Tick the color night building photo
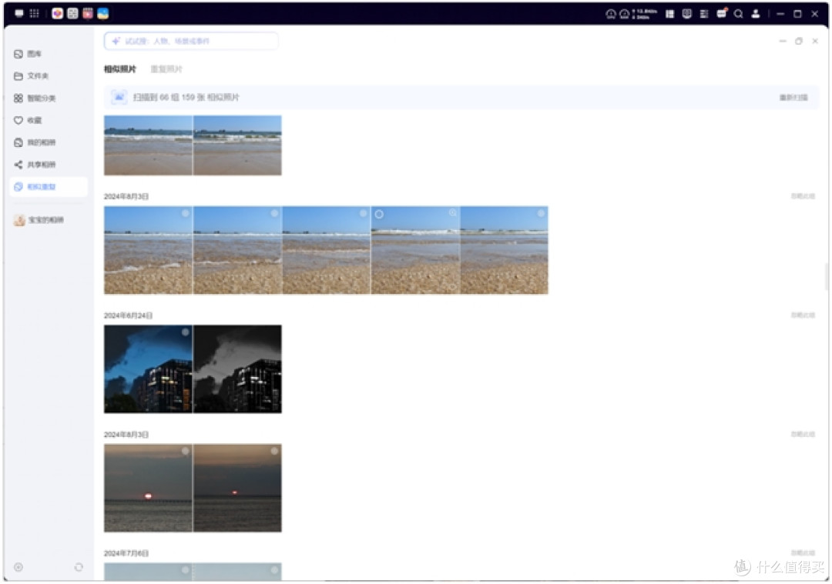This screenshot has width=832, height=584. coord(185,332)
